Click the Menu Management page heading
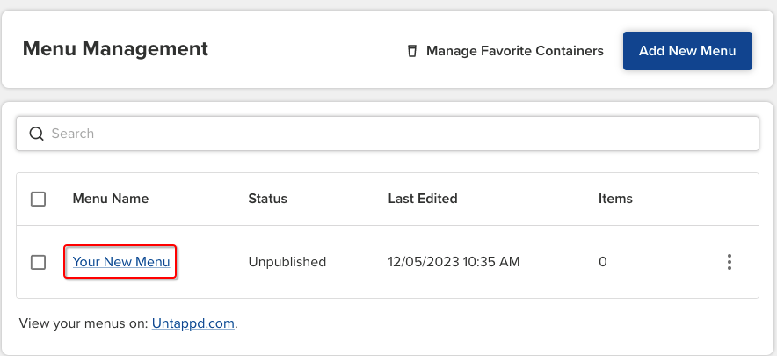Image resolution: width=777 pixels, height=356 pixels. tap(115, 49)
